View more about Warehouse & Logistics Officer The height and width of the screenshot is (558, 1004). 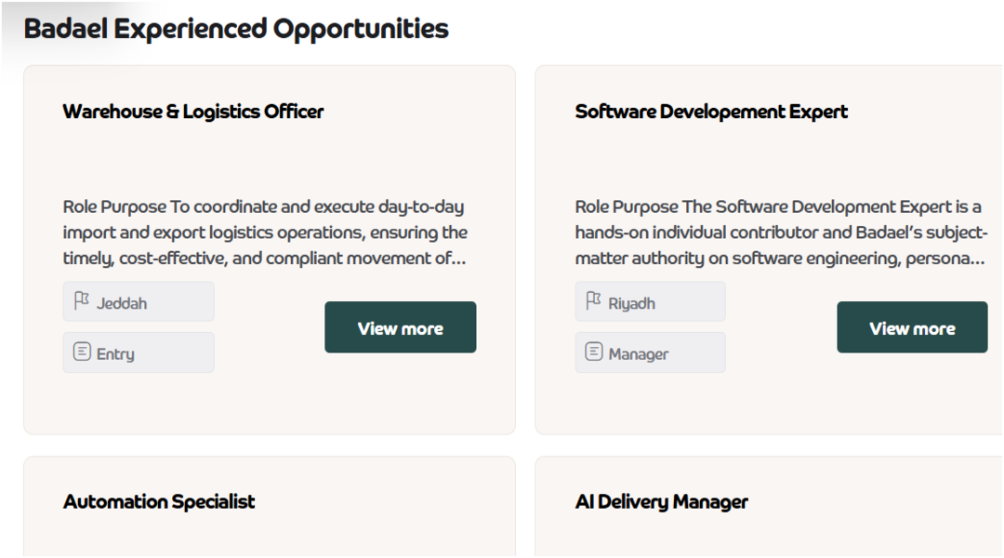tap(400, 327)
